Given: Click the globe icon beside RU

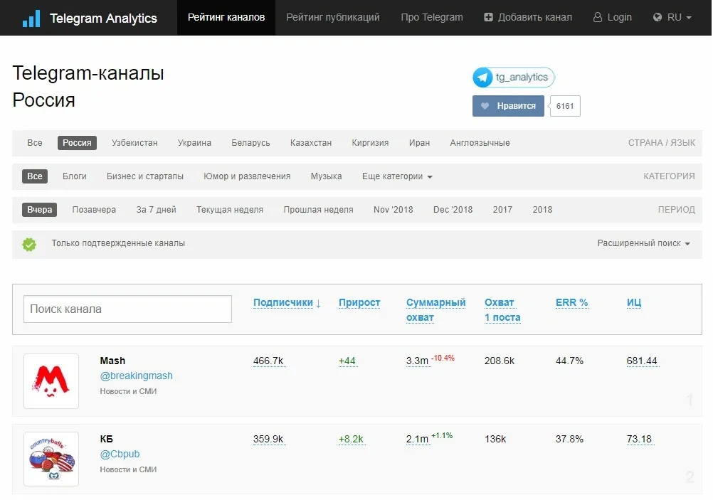Looking at the screenshot, I should tap(657, 17).
